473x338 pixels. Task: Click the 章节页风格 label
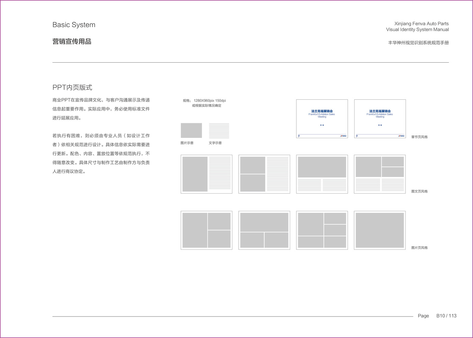[x=419, y=137]
